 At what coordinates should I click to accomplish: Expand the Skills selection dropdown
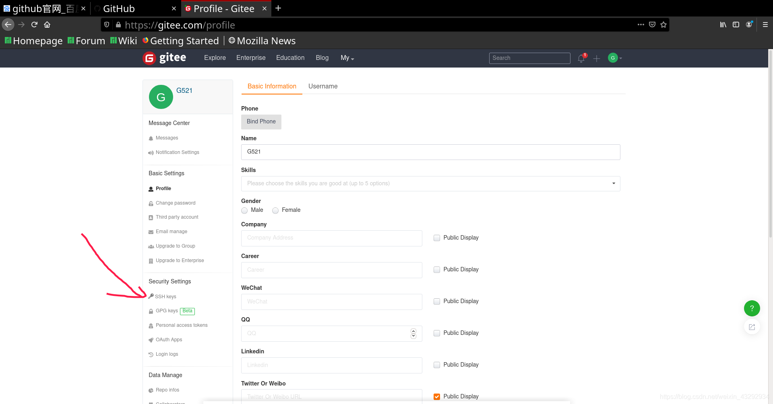430,183
